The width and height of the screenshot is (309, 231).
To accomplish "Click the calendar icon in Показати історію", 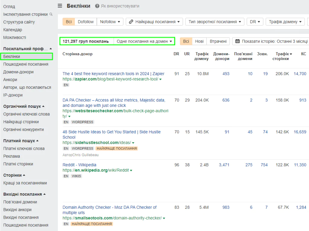I will click(x=237, y=41).
